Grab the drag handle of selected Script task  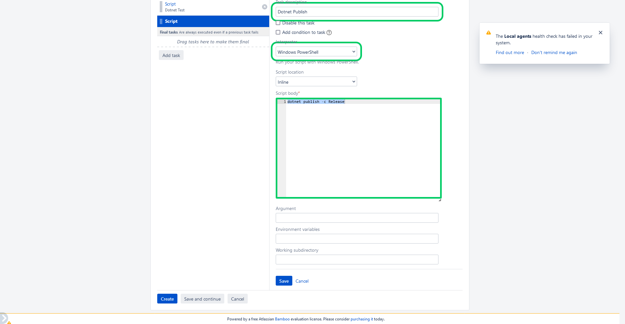(x=161, y=21)
